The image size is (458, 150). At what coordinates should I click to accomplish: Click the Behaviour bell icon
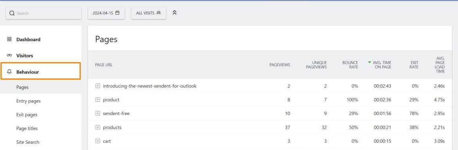point(9,72)
